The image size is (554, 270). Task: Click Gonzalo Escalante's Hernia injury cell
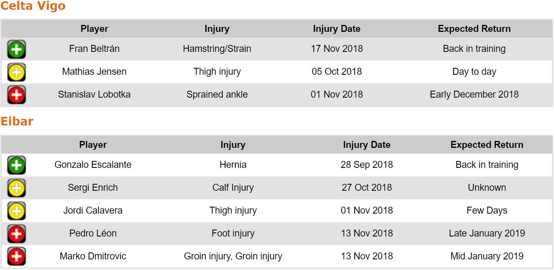pyautogui.click(x=233, y=165)
